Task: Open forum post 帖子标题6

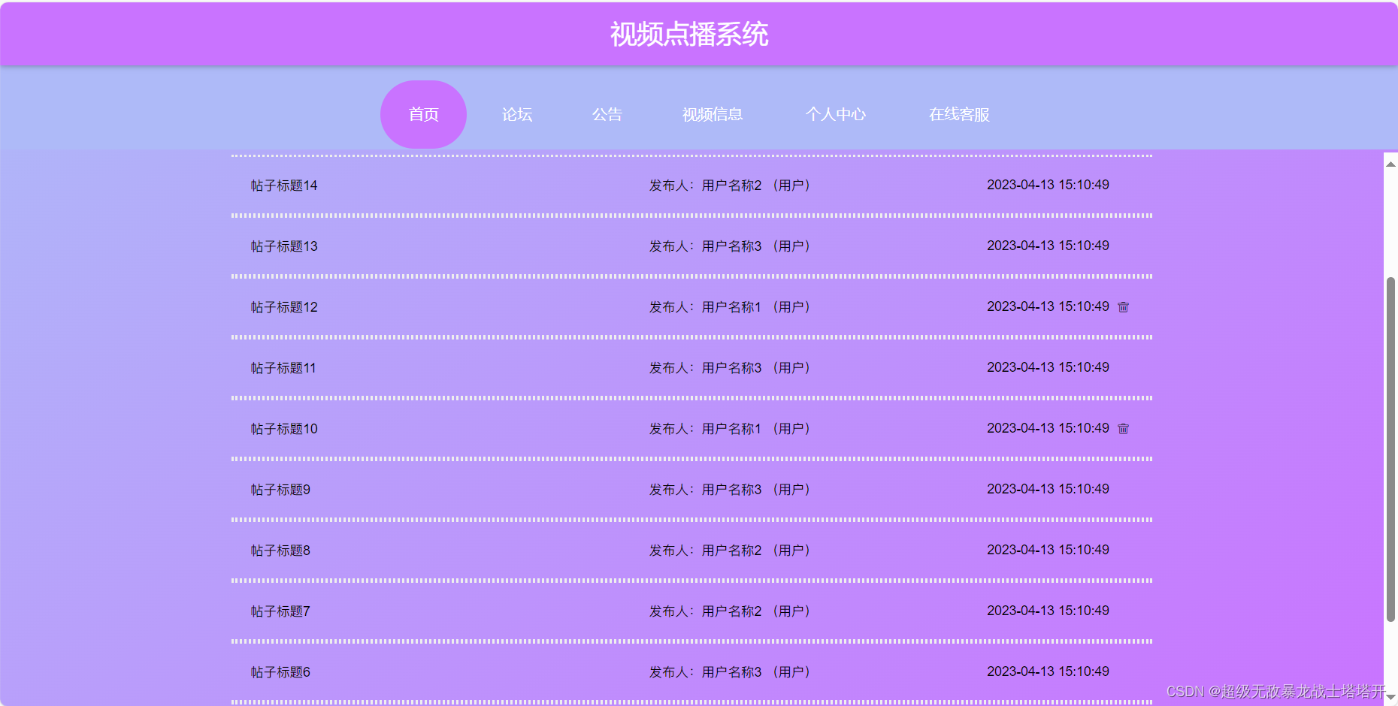Action: [280, 672]
